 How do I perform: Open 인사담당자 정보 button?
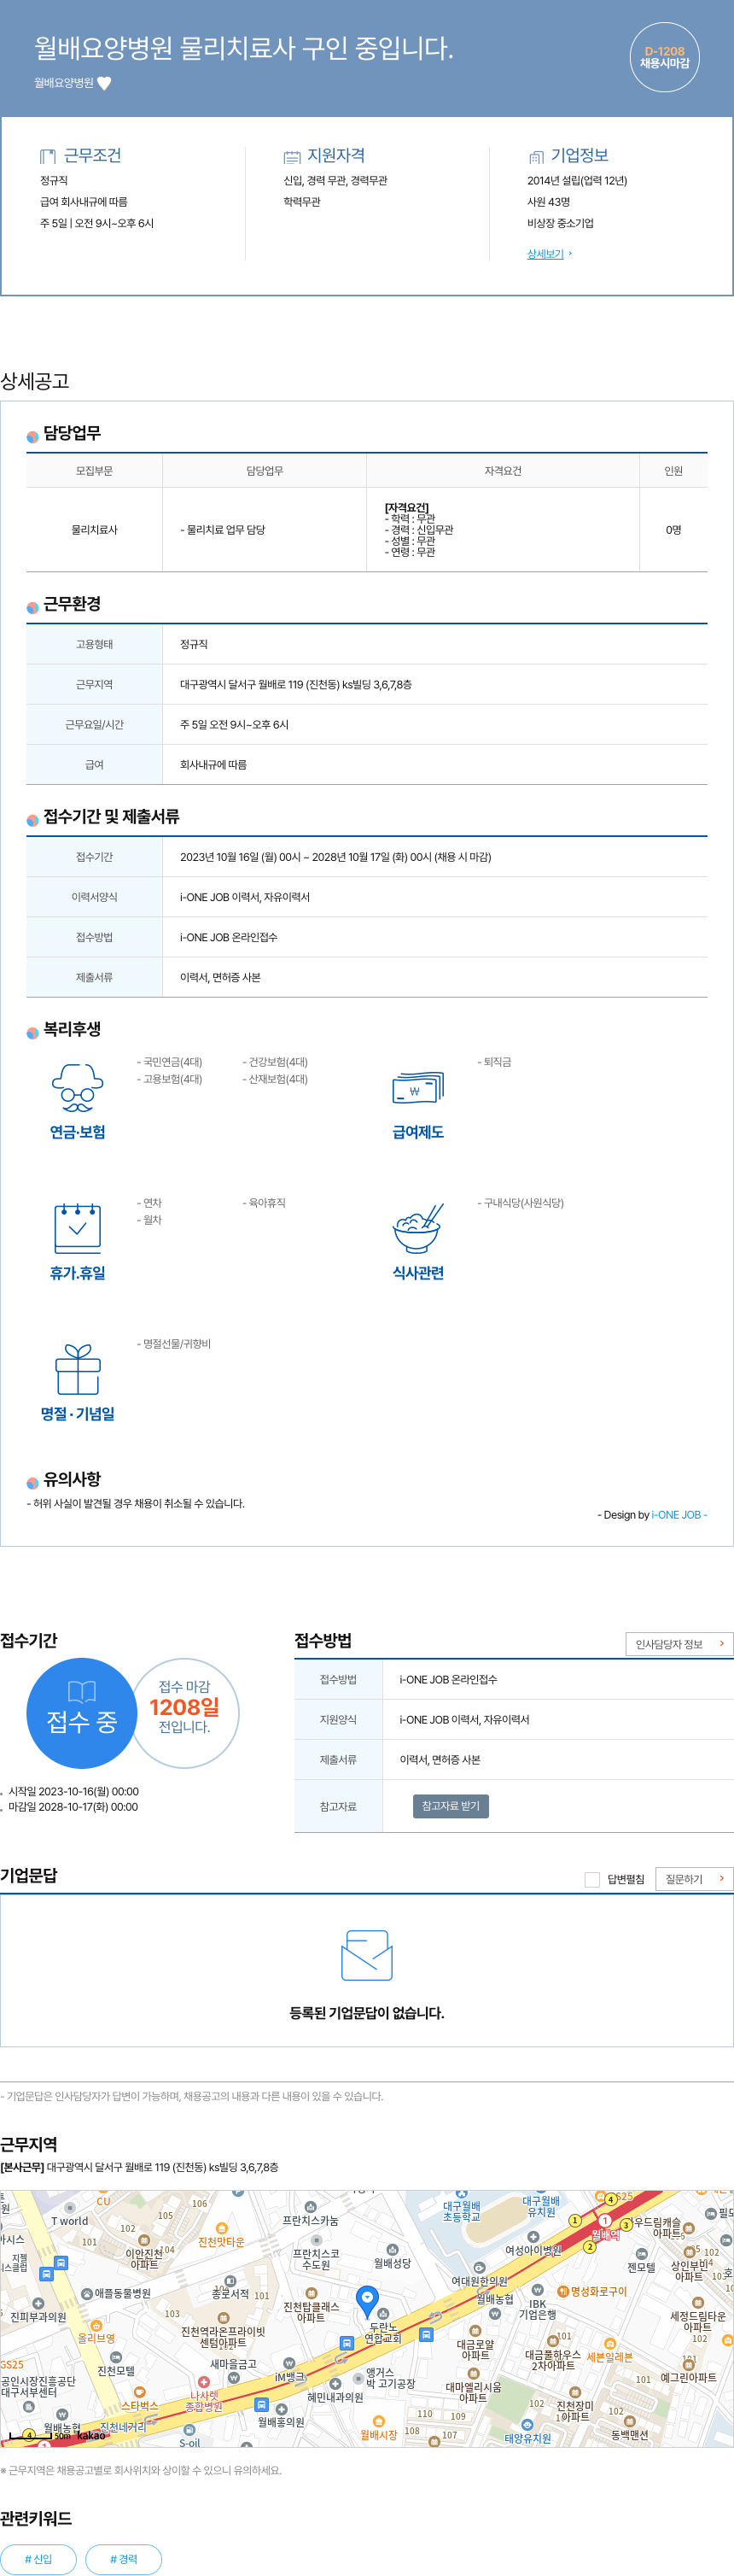(679, 1644)
